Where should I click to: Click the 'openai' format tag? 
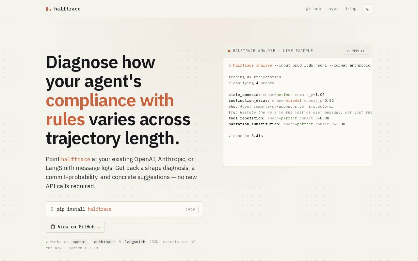pyautogui.click(x=79, y=242)
